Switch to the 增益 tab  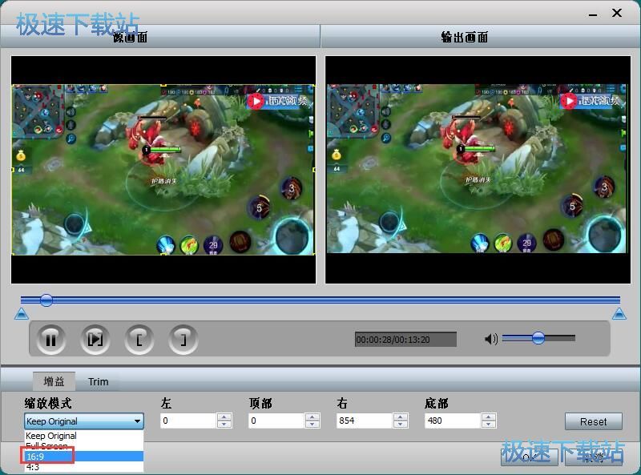[54, 381]
